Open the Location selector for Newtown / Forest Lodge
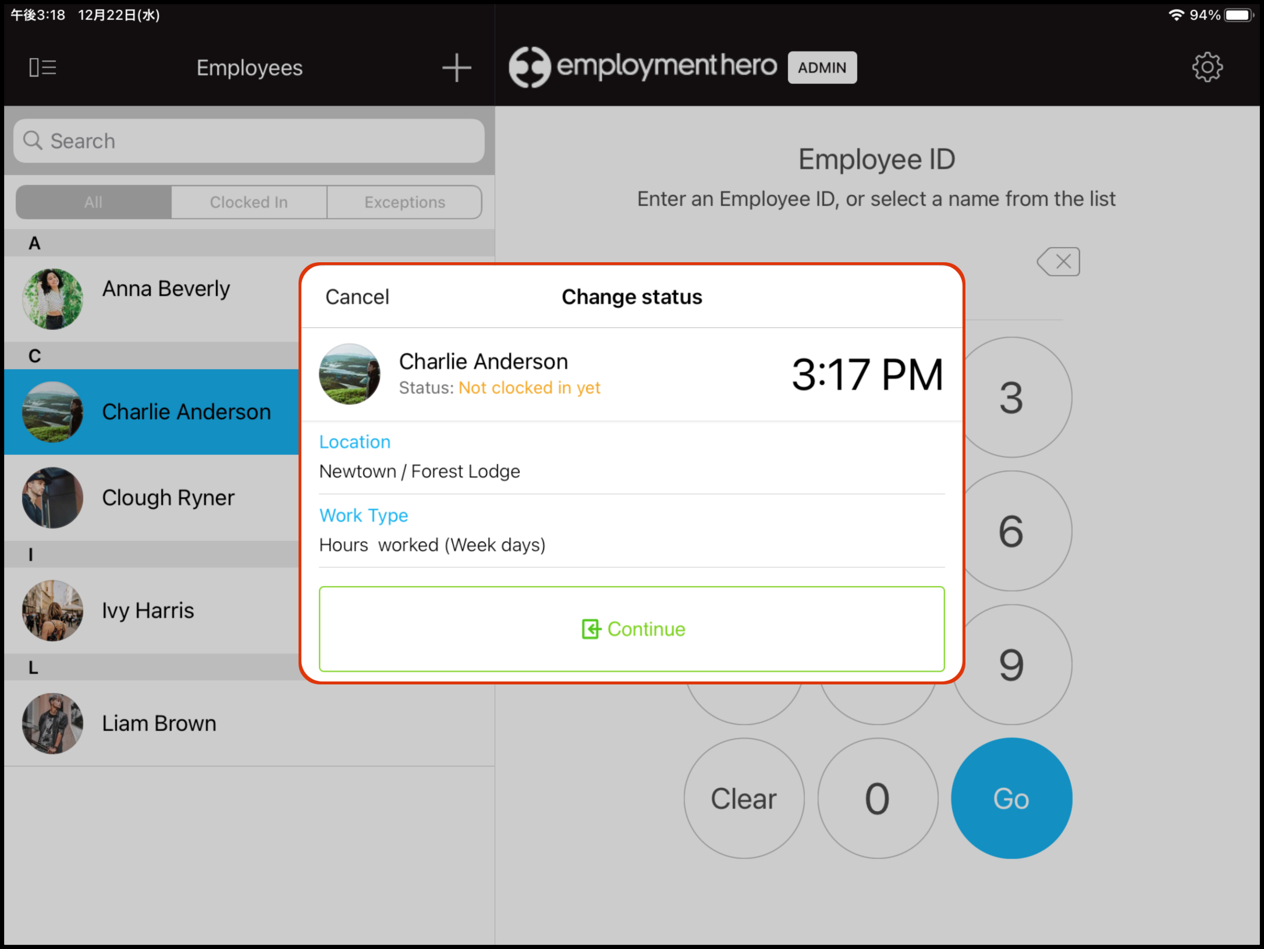This screenshot has width=1264, height=949. coord(419,471)
